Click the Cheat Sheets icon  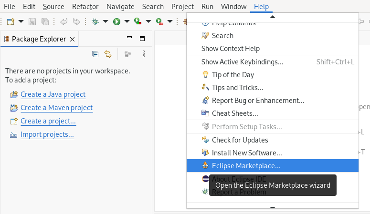click(x=205, y=113)
